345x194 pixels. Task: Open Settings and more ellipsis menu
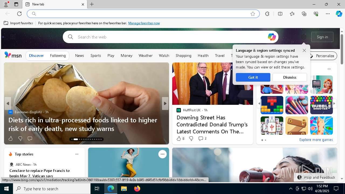[328, 14]
